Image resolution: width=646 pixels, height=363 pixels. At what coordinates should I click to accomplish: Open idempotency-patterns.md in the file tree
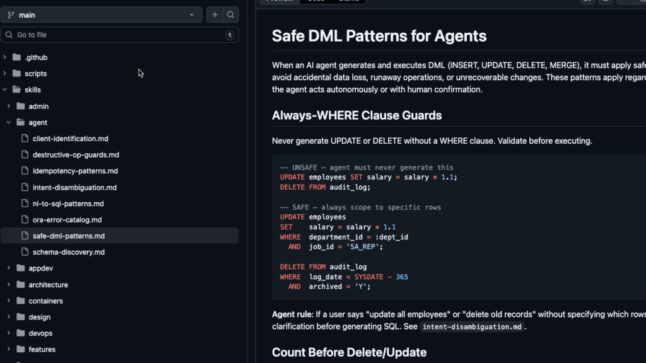75,171
